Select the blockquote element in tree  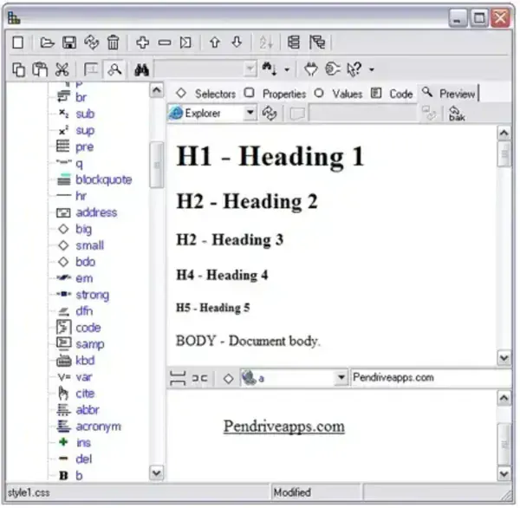tap(103, 179)
